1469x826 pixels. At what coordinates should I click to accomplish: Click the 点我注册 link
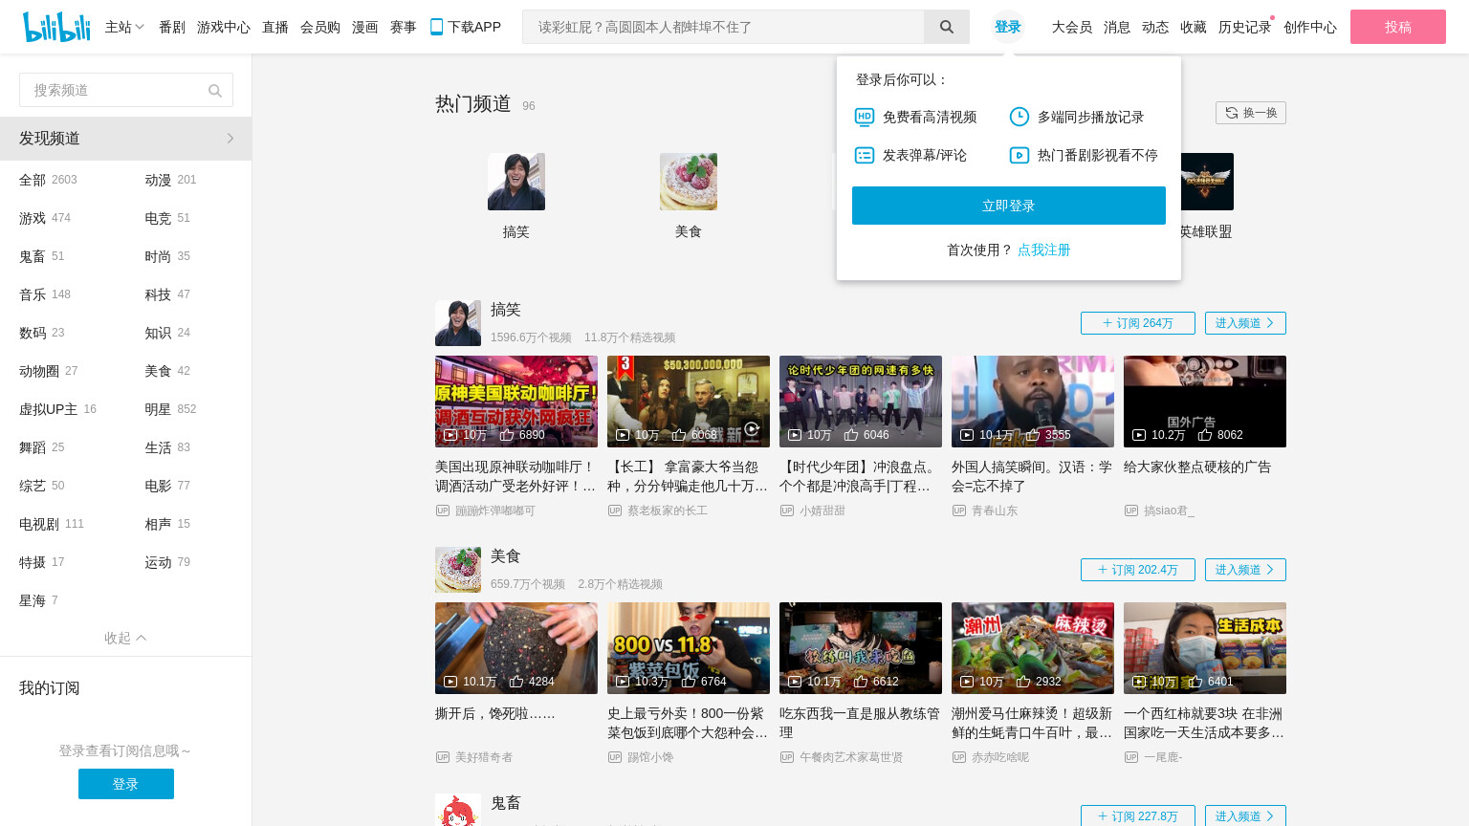[1044, 250]
